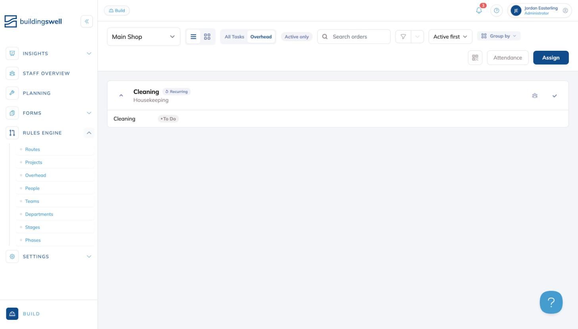Viewport: 578px width, 329px height.
Task: Open the QR code scanner button
Action: tap(475, 58)
